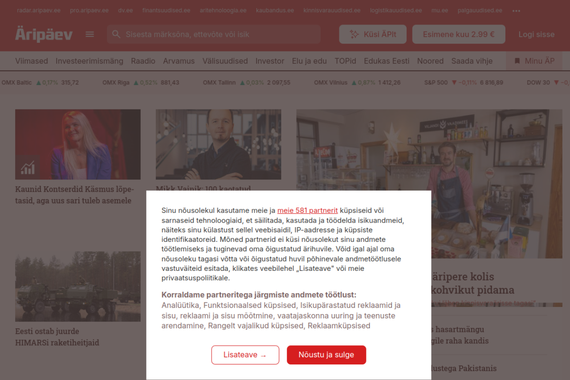
Task: Click Logi sisse to sign in
Action: pyautogui.click(x=537, y=34)
